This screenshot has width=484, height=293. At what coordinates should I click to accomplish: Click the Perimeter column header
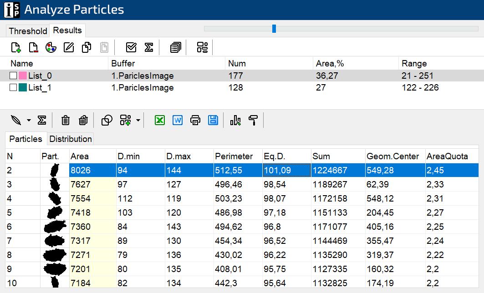click(238, 156)
